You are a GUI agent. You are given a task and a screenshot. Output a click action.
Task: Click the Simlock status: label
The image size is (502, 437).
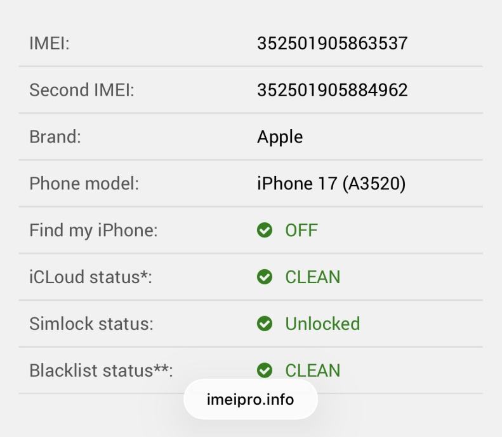(91, 324)
